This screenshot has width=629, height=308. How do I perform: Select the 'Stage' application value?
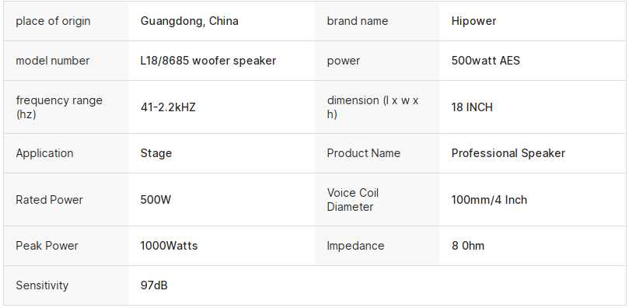point(156,153)
